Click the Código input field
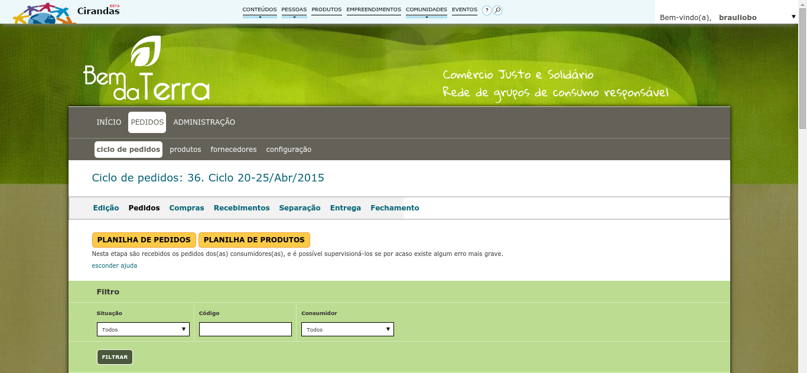This screenshot has height=373, width=807. click(245, 329)
